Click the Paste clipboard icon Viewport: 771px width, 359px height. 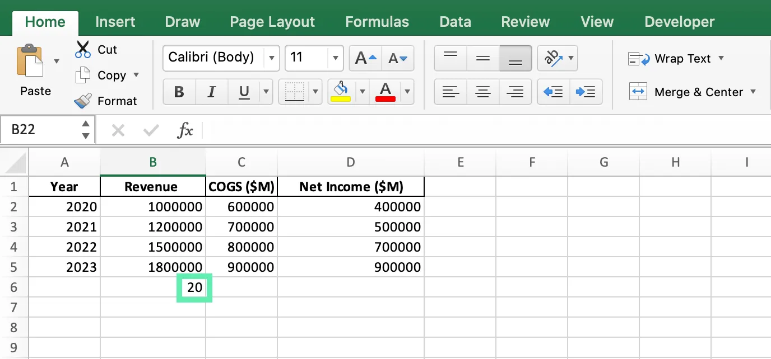[x=29, y=60]
